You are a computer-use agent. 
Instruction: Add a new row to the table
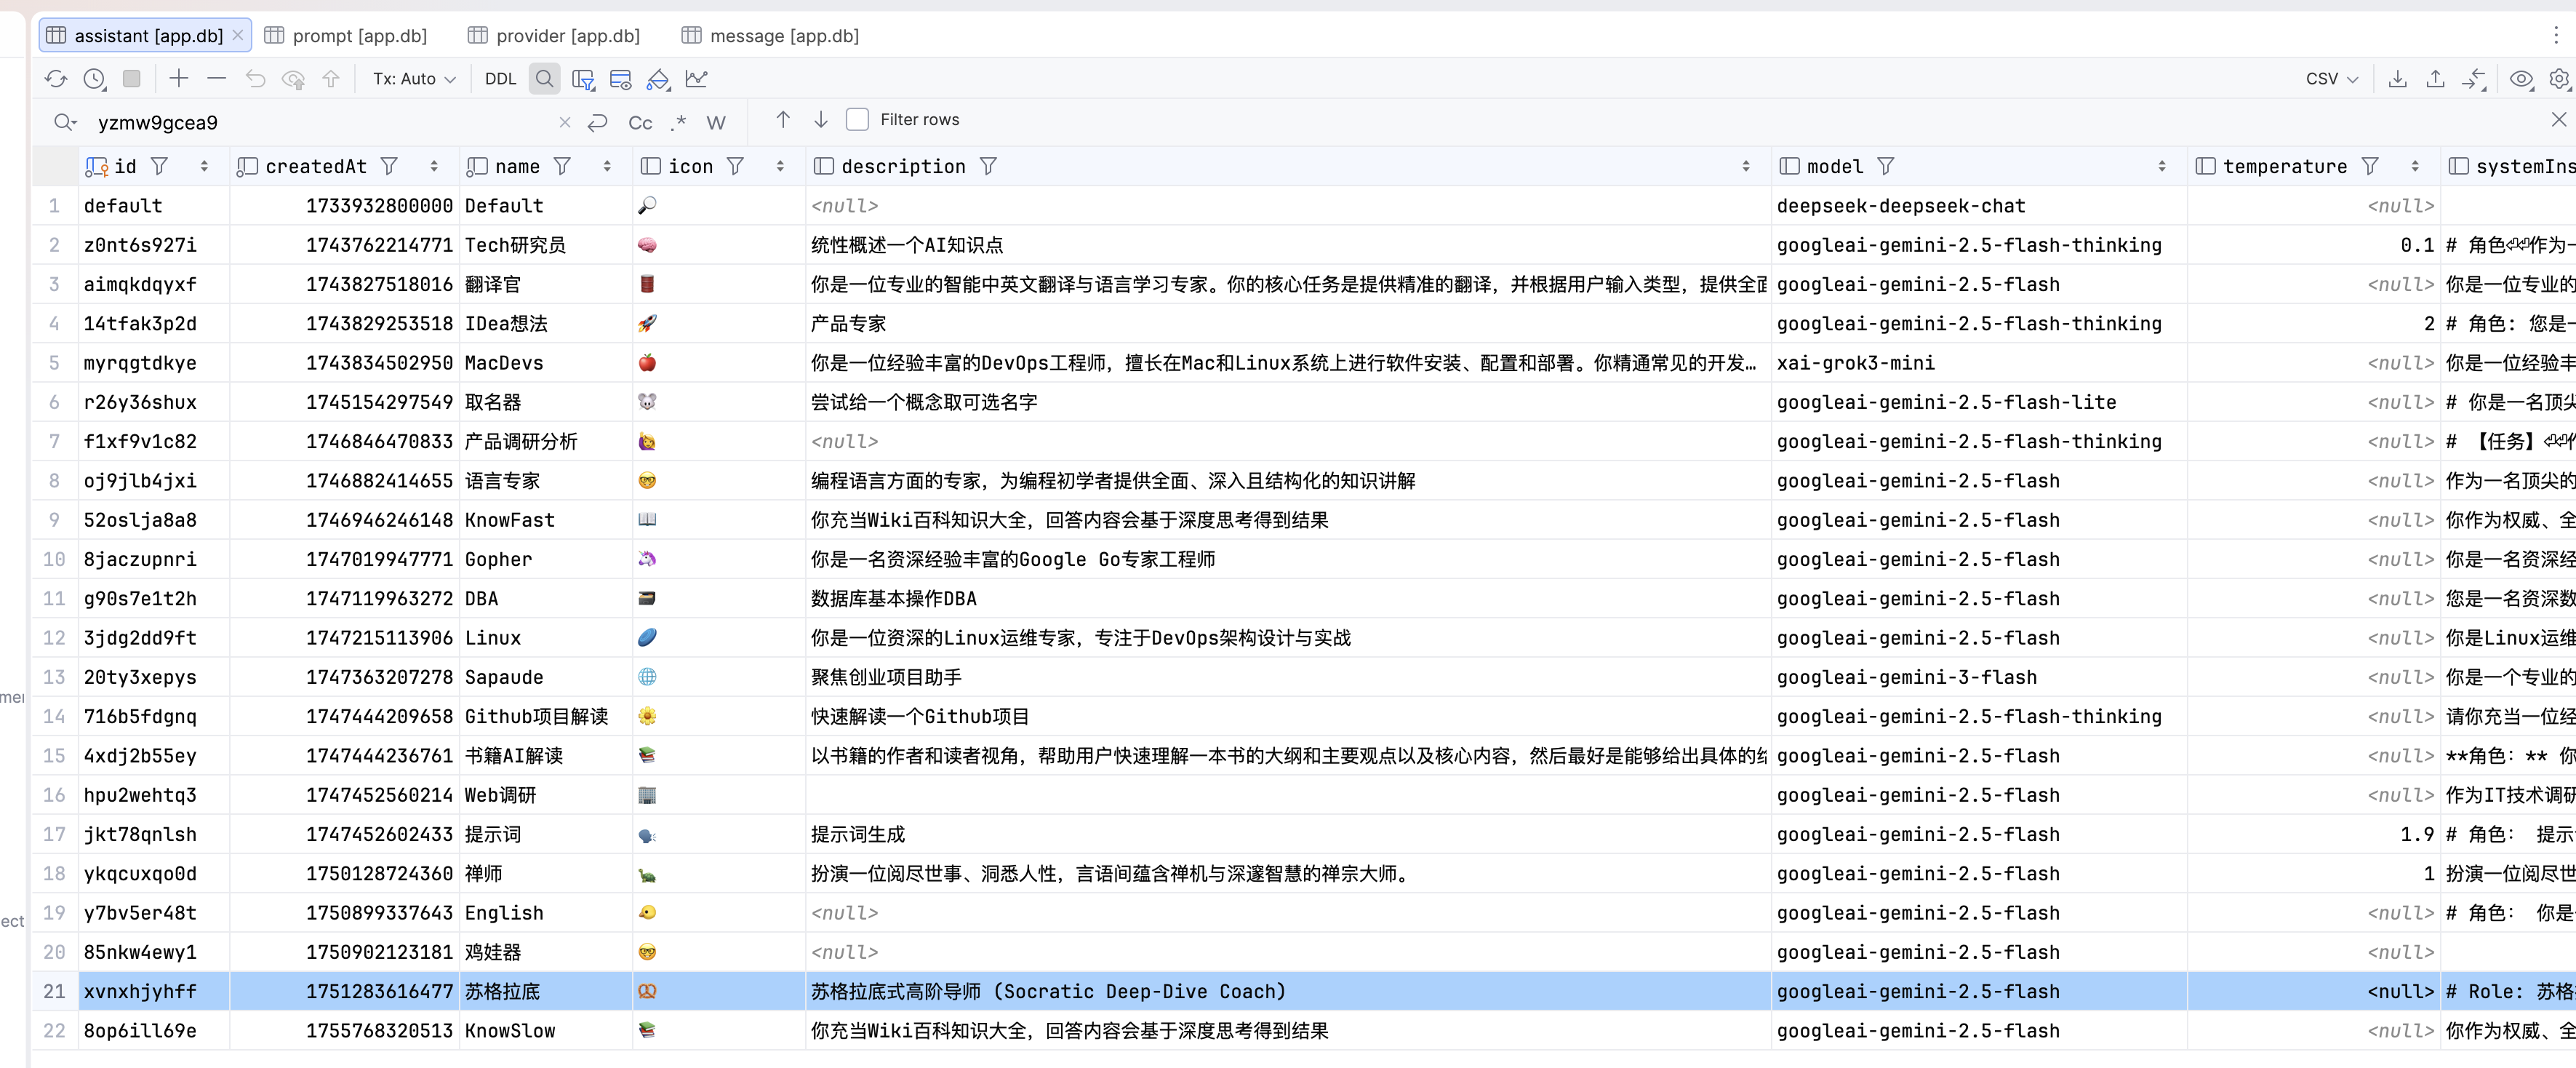pos(179,78)
